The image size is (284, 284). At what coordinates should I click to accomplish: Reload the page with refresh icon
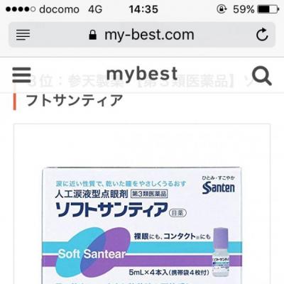pos(262,35)
